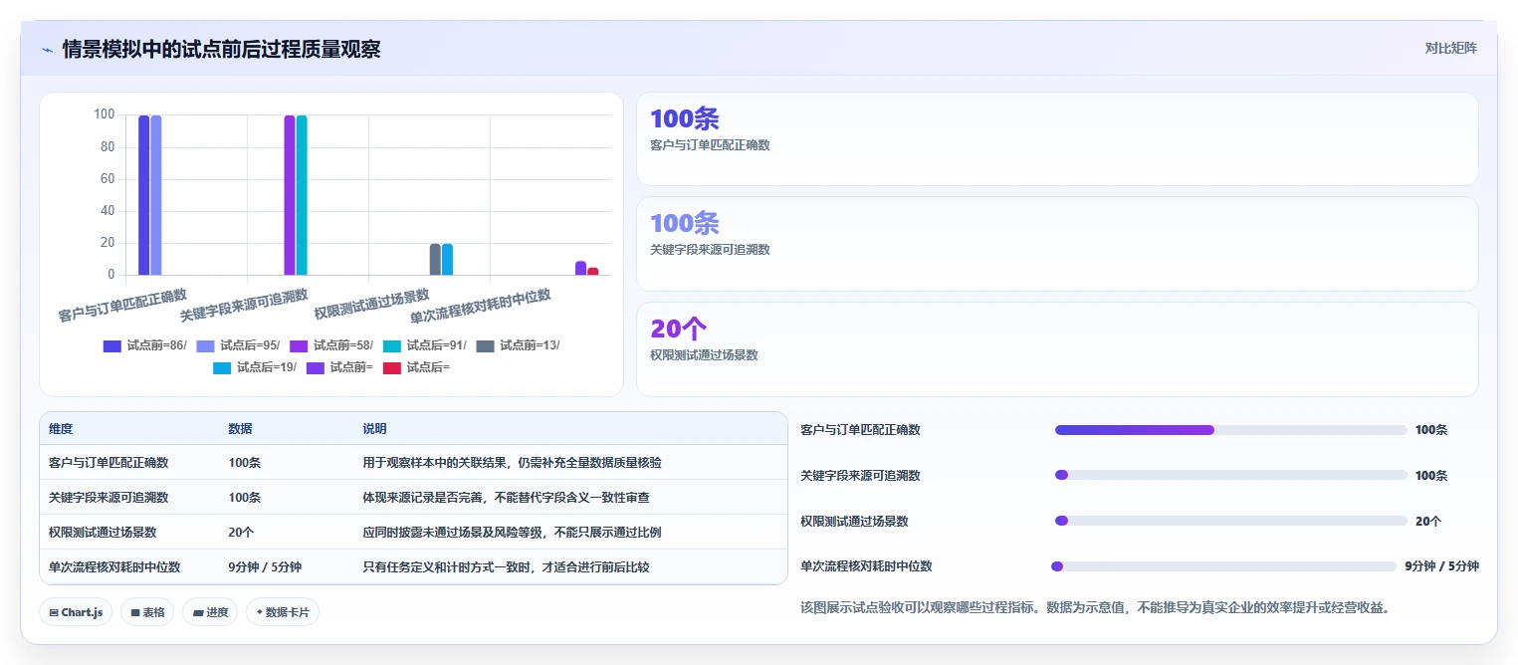Select table row name 权限测试通过场景数
The width and height of the screenshot is (1518, 665).
click(103, 533)
